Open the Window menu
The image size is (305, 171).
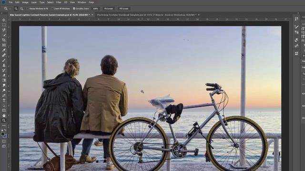click(x=81, y=2)
